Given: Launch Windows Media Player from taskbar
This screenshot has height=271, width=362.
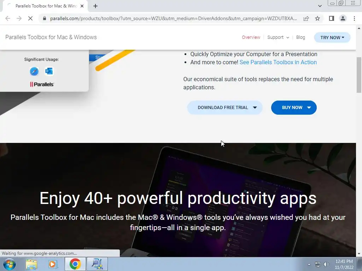Looking at the screenshot, I should 53,264.
